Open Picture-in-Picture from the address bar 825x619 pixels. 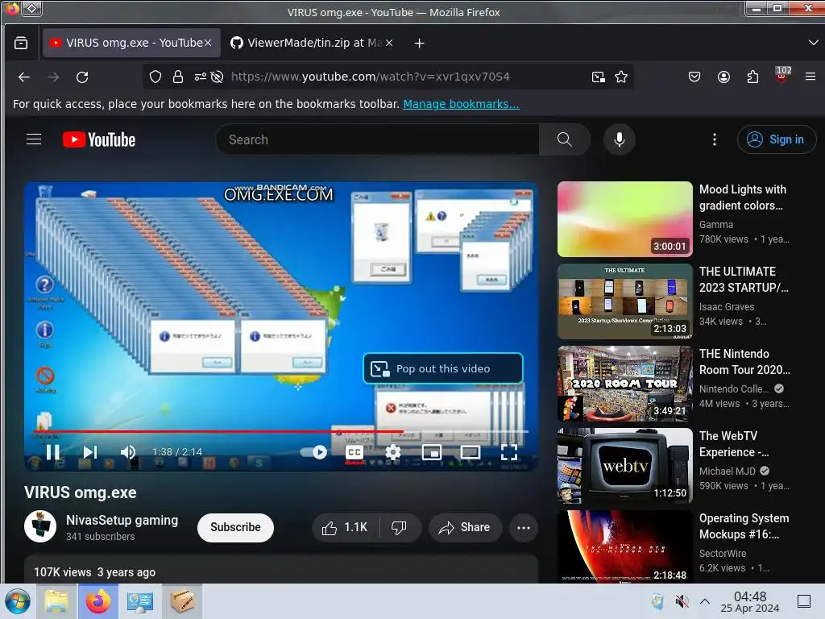coord(599,77)
